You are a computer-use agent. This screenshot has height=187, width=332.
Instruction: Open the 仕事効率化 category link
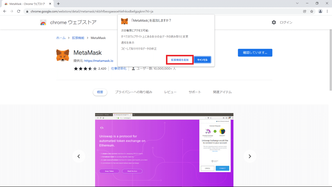pos(118,68)
